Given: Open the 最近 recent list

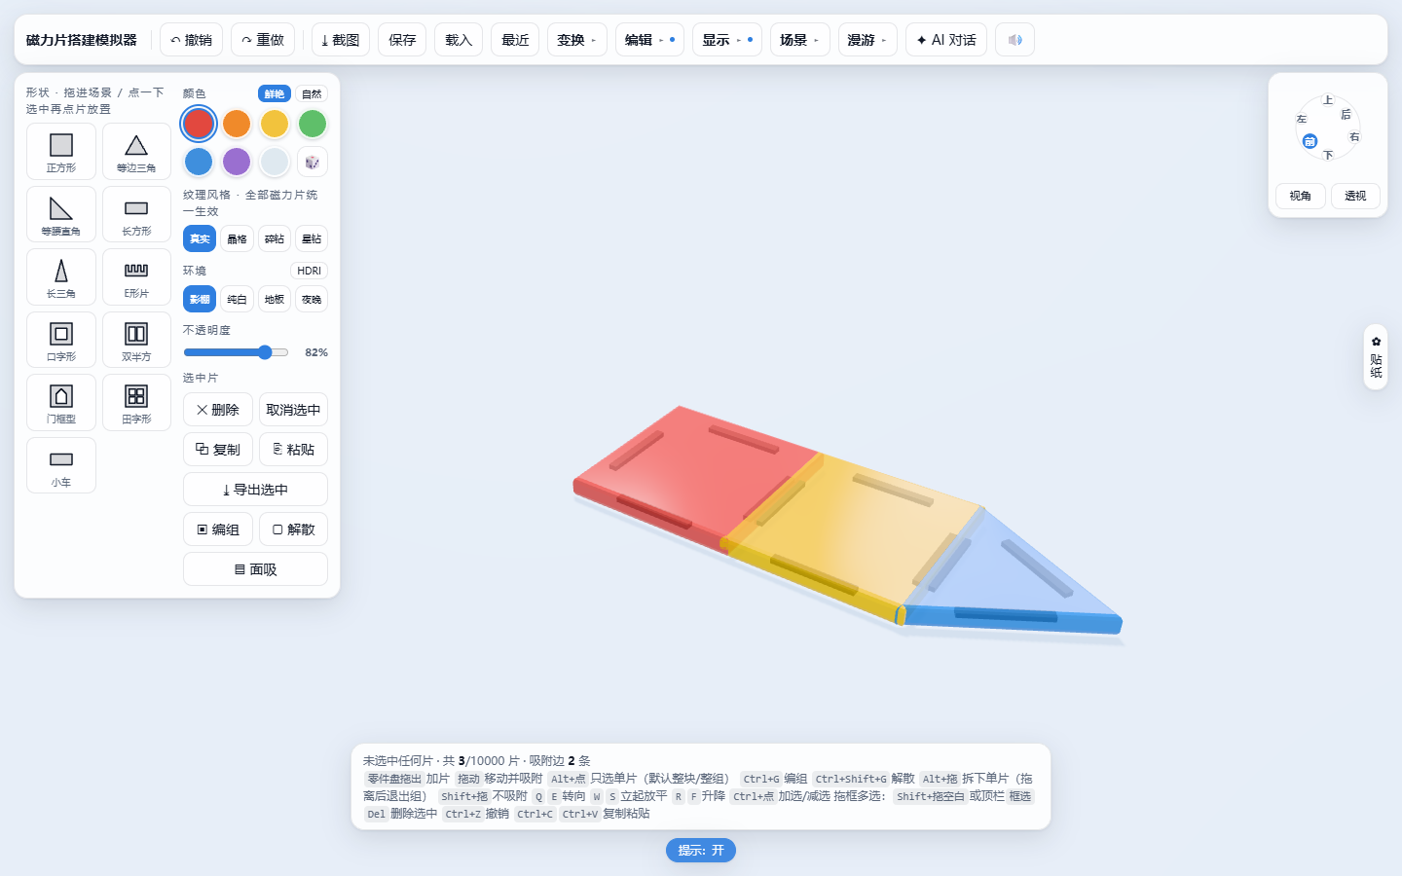Looking at the screenshot, I should [515, 40].
